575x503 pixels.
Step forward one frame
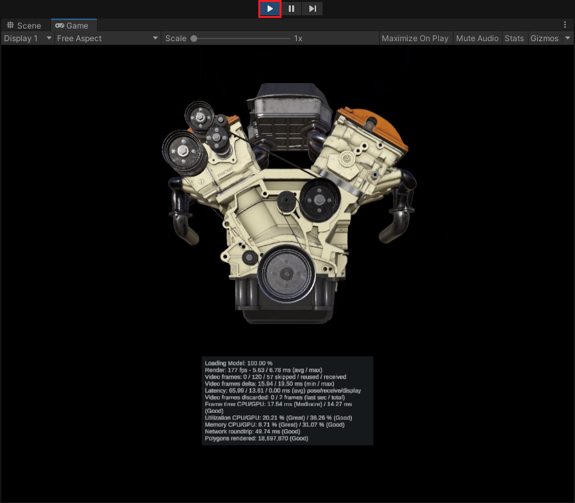click(311, 9)
